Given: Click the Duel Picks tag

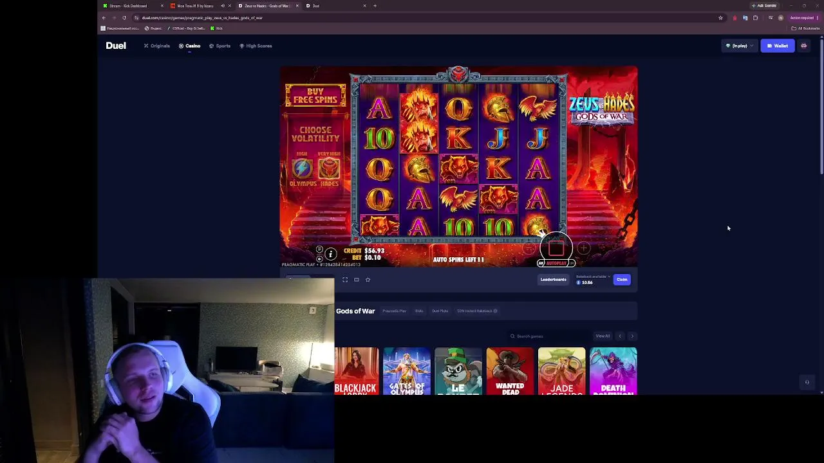Looking at the screenshot, I should (440, 311).
